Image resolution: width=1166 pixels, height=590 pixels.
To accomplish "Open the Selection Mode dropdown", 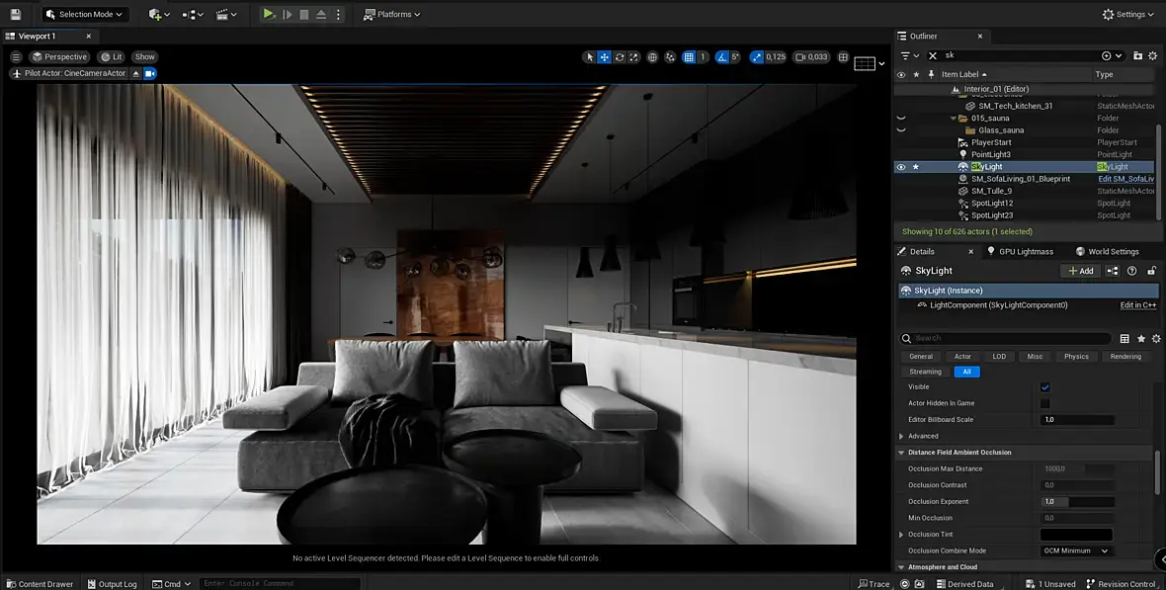I will pos(85,14).
